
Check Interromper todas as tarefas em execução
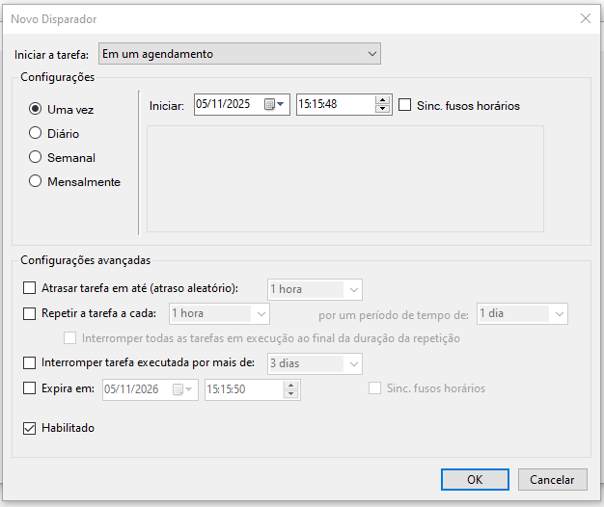point(69,338)
